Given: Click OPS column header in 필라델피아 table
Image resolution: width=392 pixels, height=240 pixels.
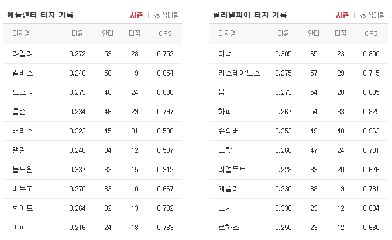Looking at the screenshot, I should [x=371, y=33].
